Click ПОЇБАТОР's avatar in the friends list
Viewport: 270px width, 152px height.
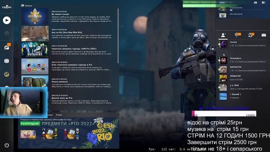coord(223,78)
